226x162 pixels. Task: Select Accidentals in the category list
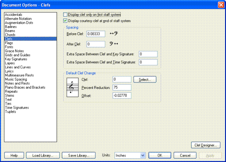pos(14,15)
